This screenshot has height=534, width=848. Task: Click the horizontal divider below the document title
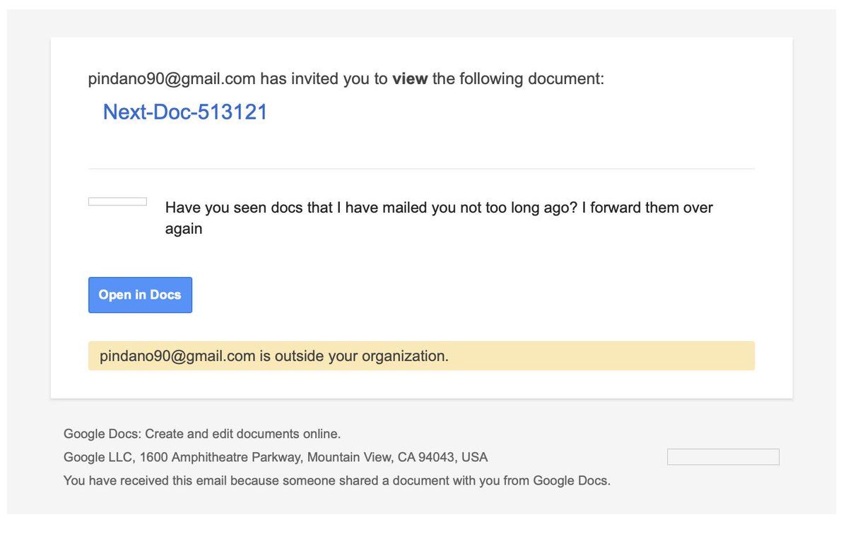[421, 169]
